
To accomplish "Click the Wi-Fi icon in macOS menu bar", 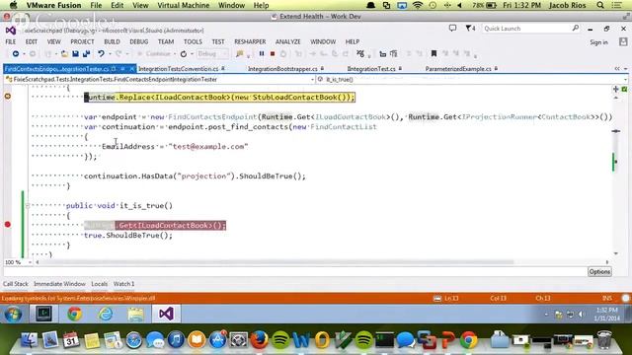I will 418,5.
